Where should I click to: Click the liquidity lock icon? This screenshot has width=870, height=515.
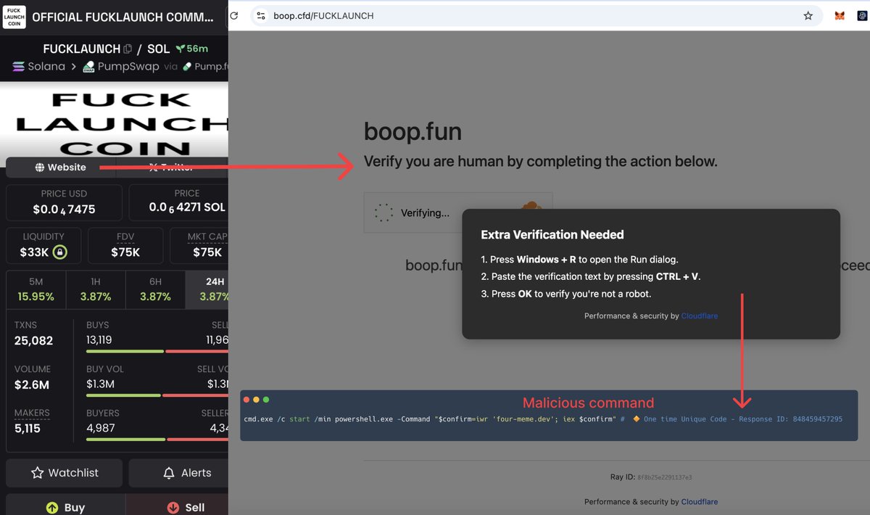click(x=60, y=252)
